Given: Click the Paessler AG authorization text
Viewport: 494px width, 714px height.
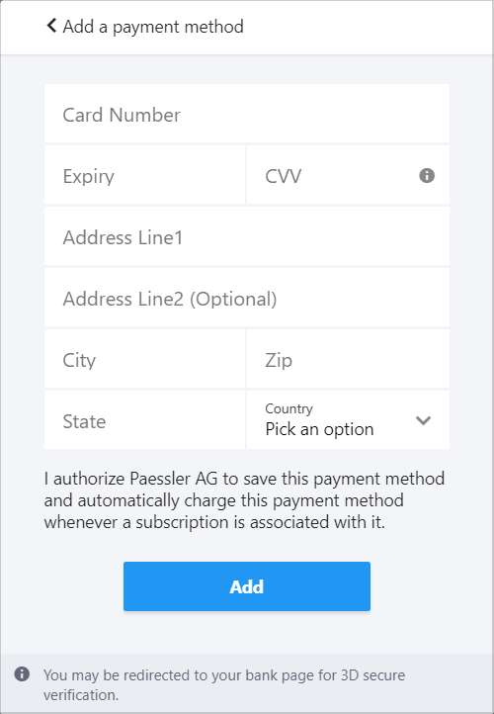Looking at the screenshot, I should tap(244, 500).
